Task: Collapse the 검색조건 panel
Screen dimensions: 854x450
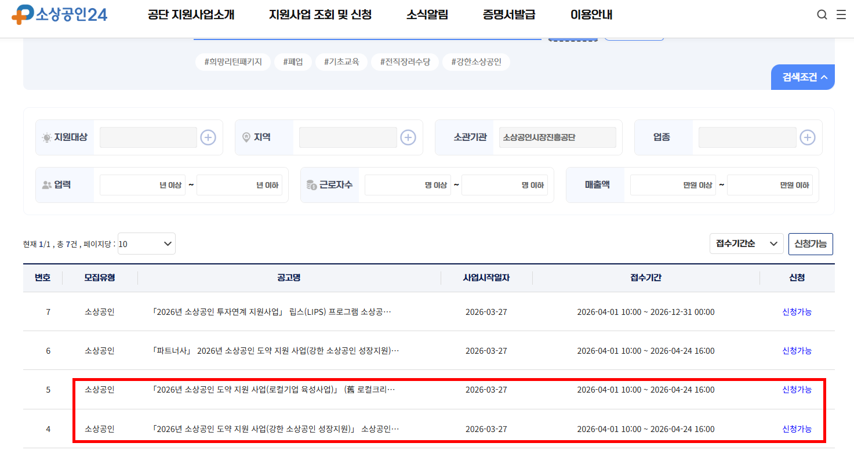Action: (803, 77)
